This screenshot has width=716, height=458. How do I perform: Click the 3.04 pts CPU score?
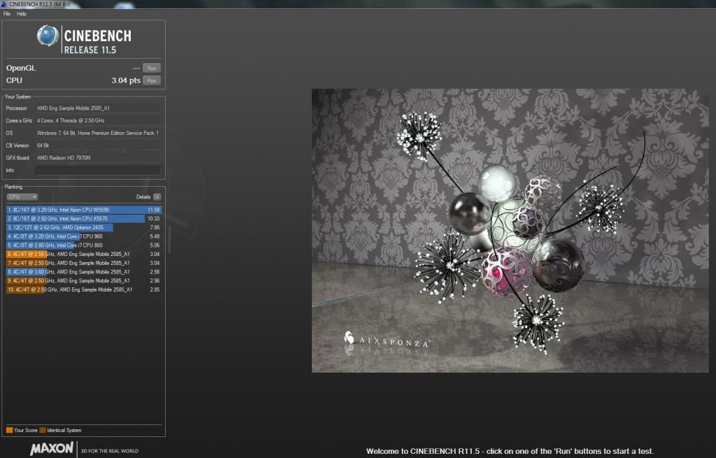(126, 80)
